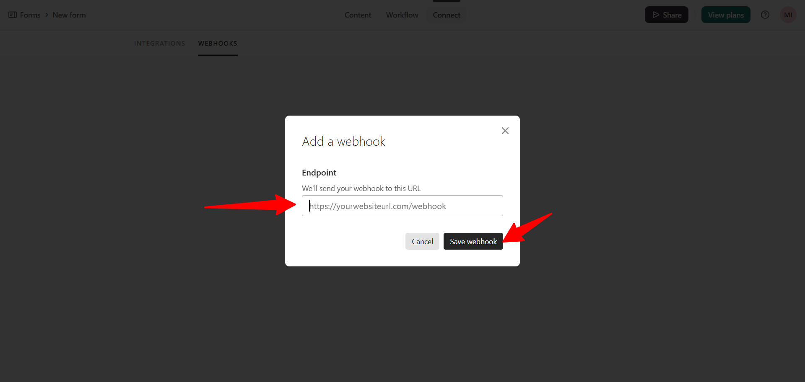Open the New form breadcrumb

(69, 15)
